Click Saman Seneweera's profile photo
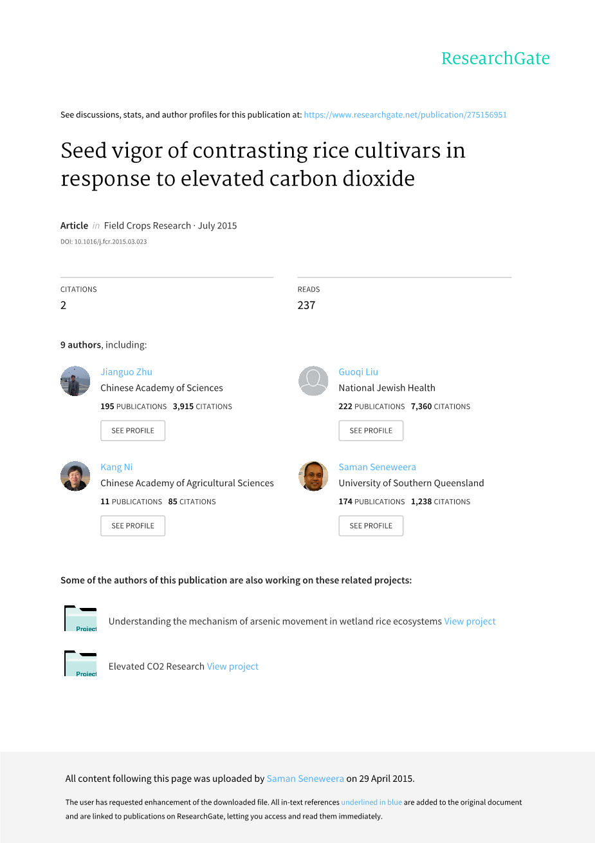 313,477
